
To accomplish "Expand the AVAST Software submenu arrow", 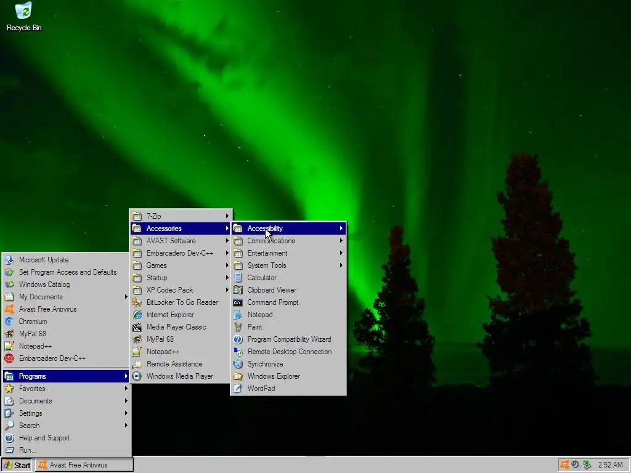I will pos(227,241).
